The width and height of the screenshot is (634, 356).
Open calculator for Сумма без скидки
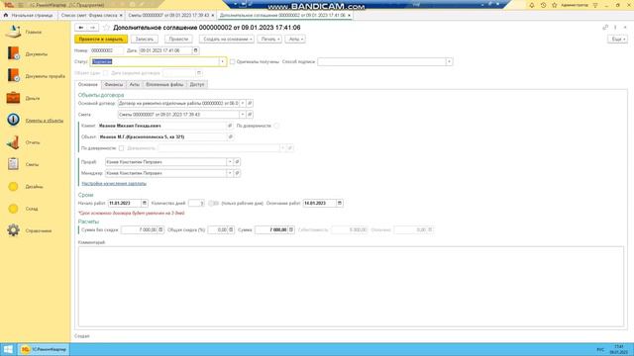pyautogui.click(x=160, y=229)
